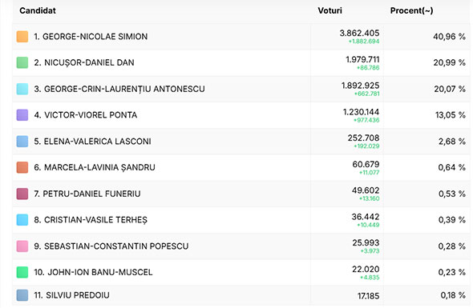This screenshot has height=308, width=473.
Task: Click the orange swatch beside George-Nicolae Simion
Action: click(x=22, y=37)
